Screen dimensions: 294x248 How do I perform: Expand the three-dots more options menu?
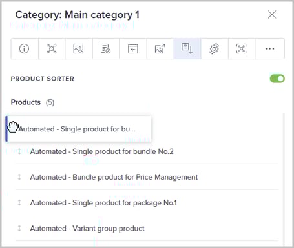point(269,49)
